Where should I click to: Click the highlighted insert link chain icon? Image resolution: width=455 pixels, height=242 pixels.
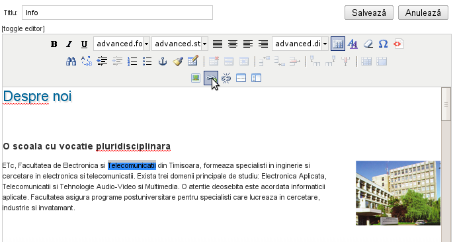coord(211,78)
